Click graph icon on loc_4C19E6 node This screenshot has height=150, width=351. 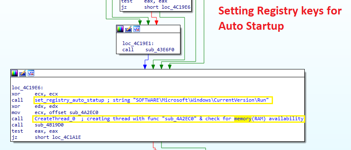click(31, 73)
